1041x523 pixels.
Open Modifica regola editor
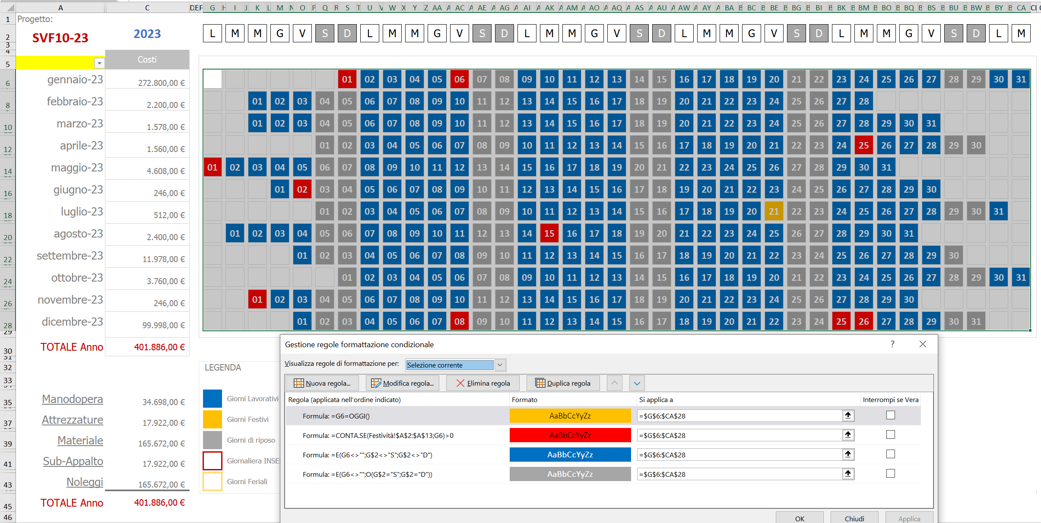pos(403,383)
